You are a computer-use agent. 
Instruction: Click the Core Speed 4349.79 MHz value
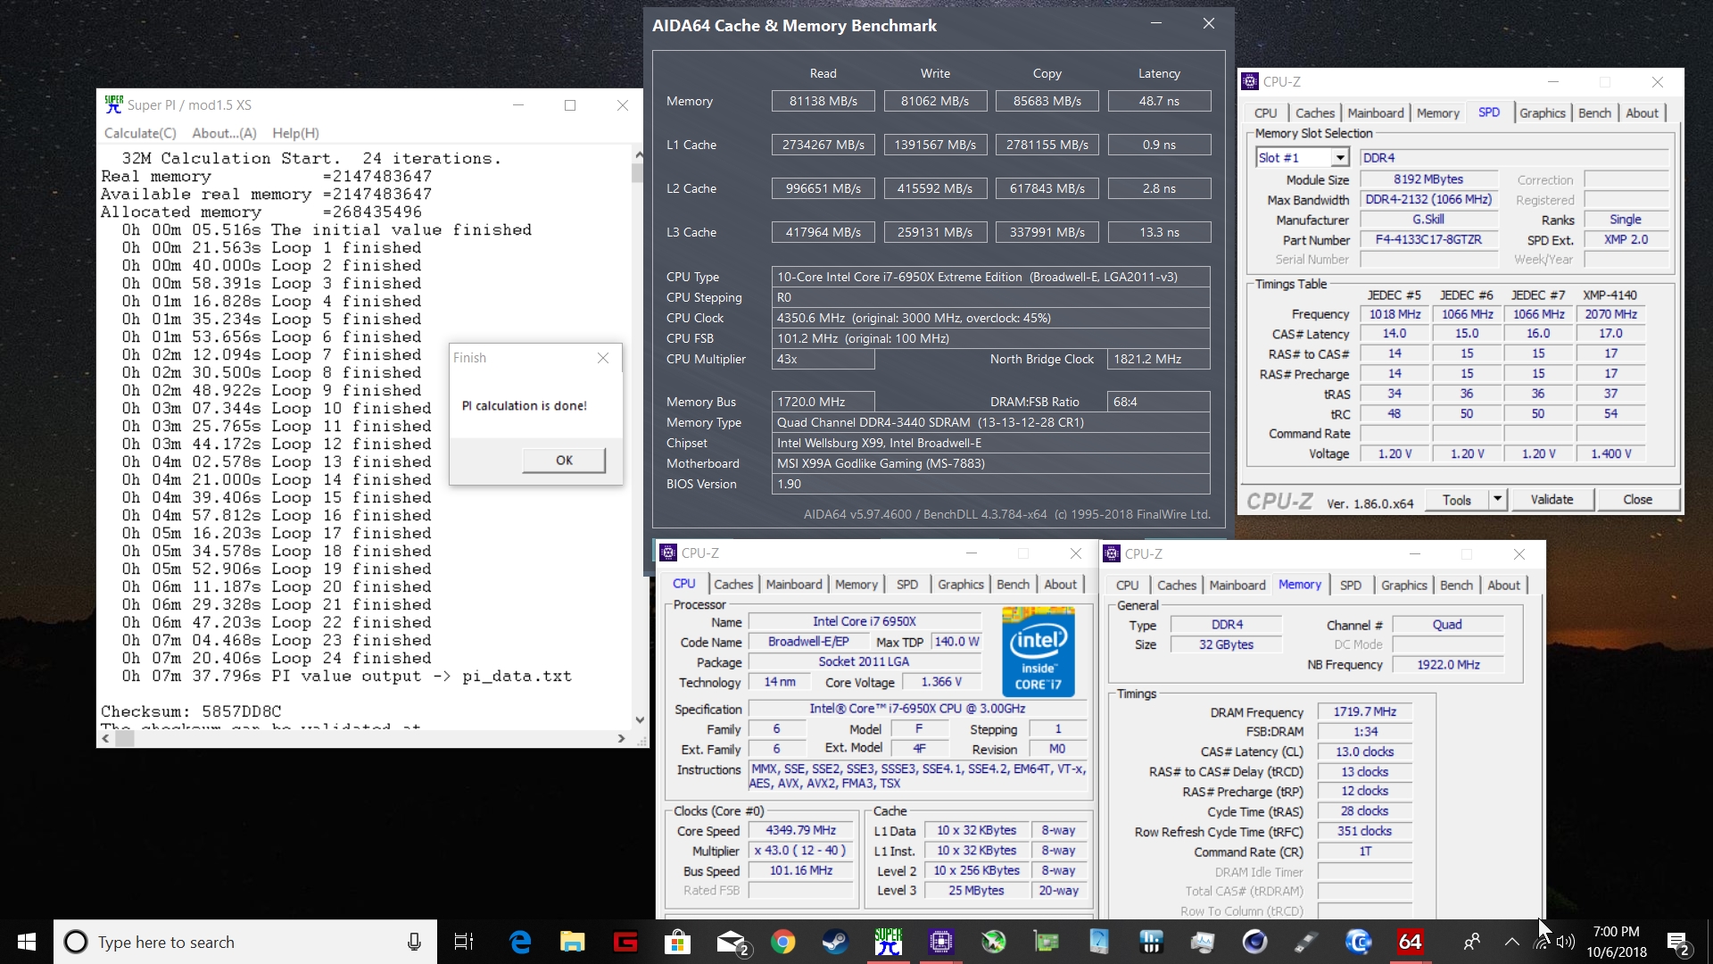tap(800, 831)
